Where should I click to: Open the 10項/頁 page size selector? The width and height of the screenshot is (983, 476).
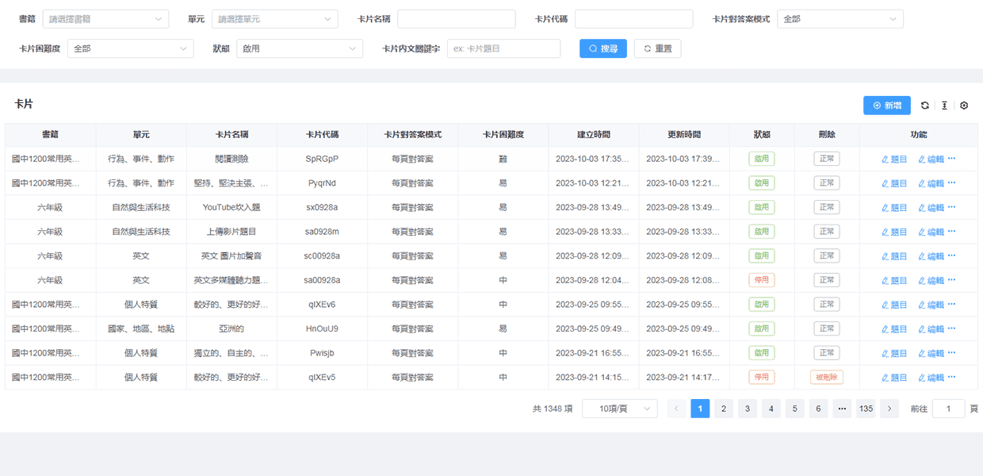point(619,409)
